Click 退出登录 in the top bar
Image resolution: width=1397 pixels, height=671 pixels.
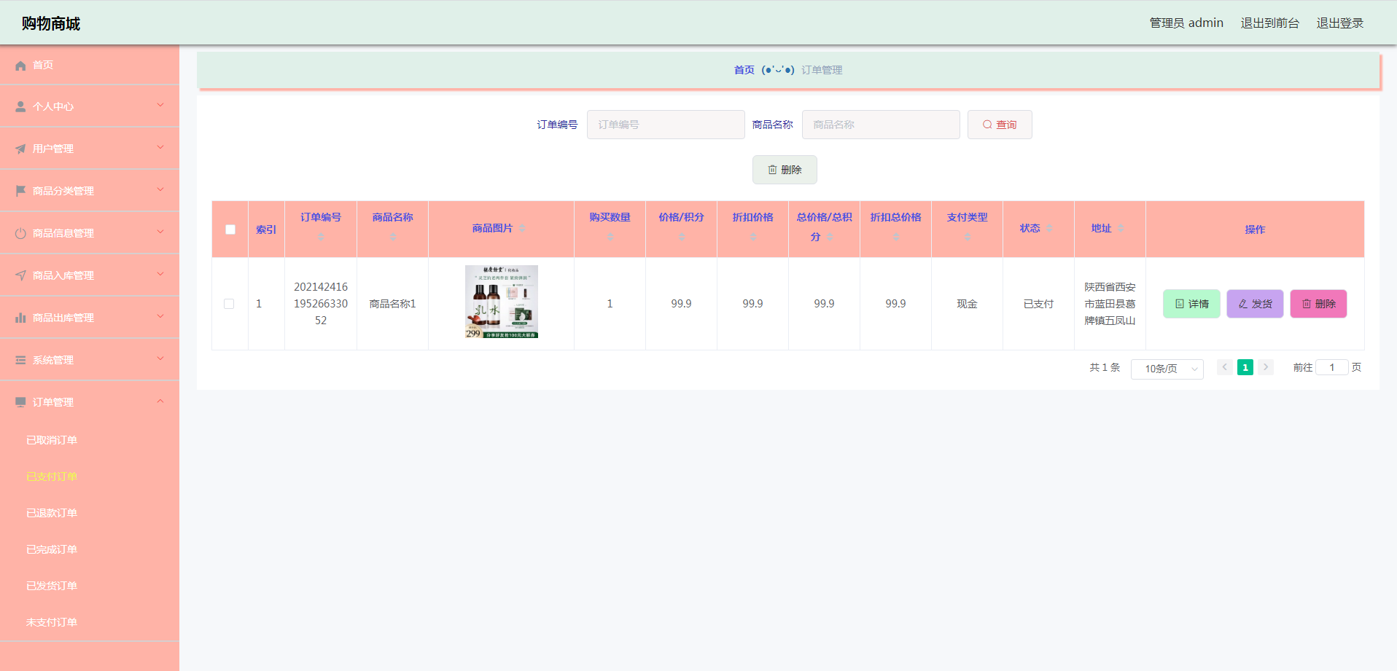(x=1340, y=23)
